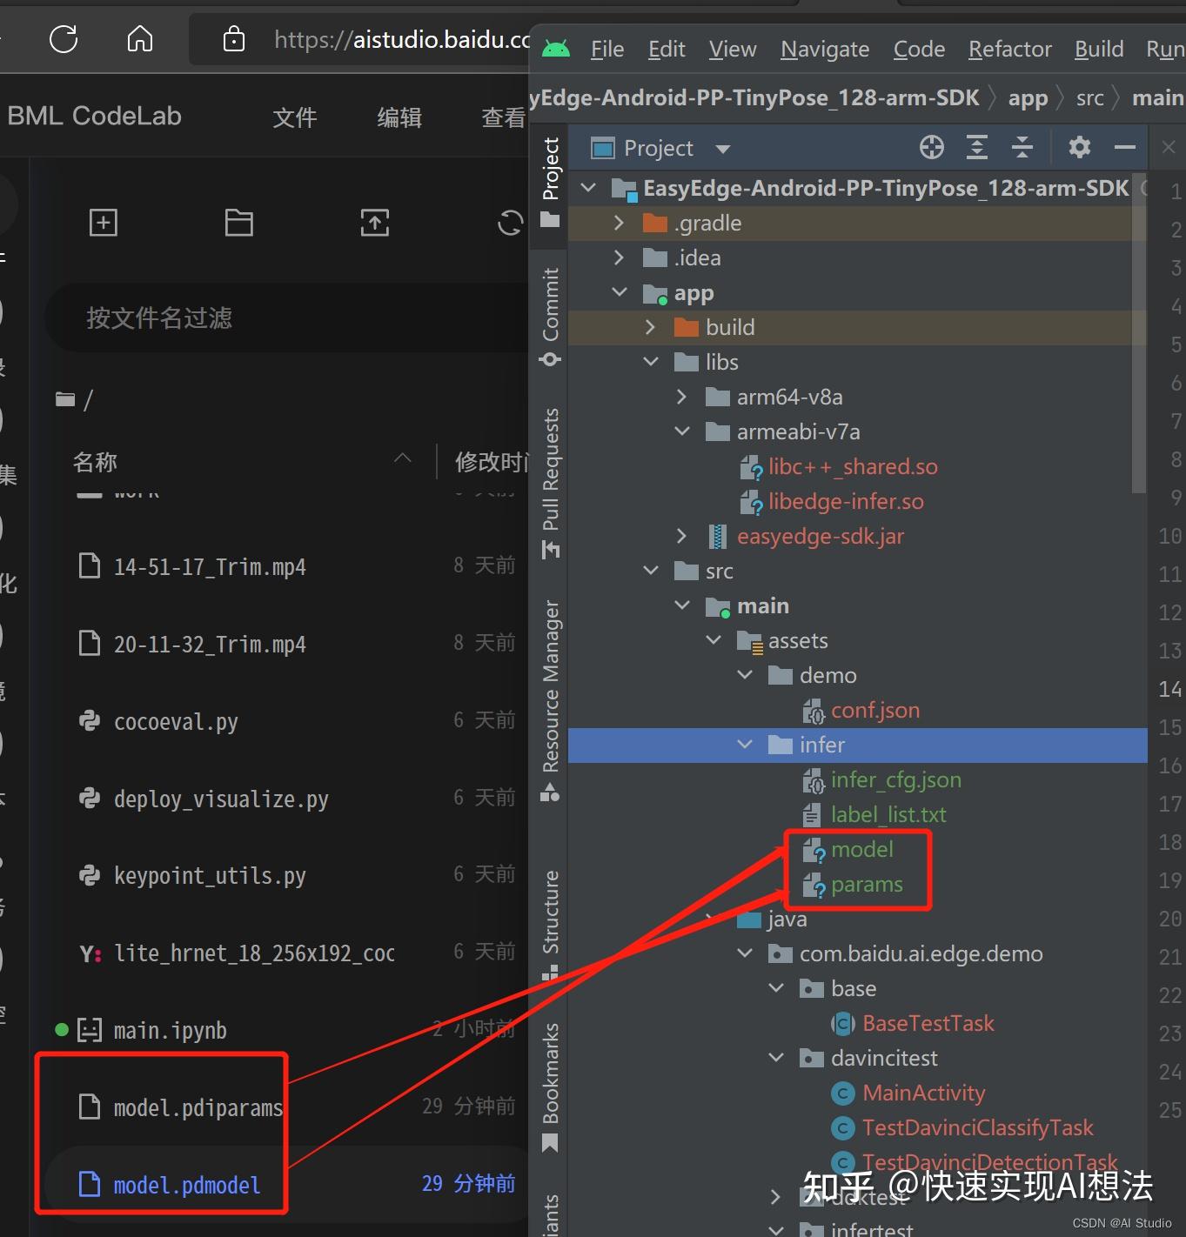Click the Expand All icon in Project toolbar
Image resolution: width=1186 pixels, height=1237 pixels.
click(x=976, y=147)
